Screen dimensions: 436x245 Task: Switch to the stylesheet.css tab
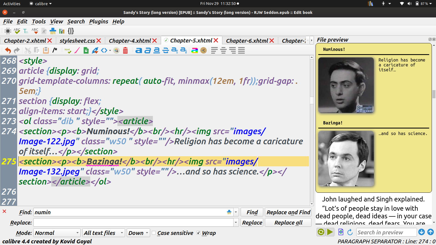tap(77, 41)
